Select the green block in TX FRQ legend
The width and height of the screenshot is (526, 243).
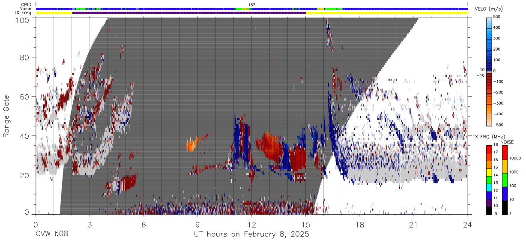[489, 180]
